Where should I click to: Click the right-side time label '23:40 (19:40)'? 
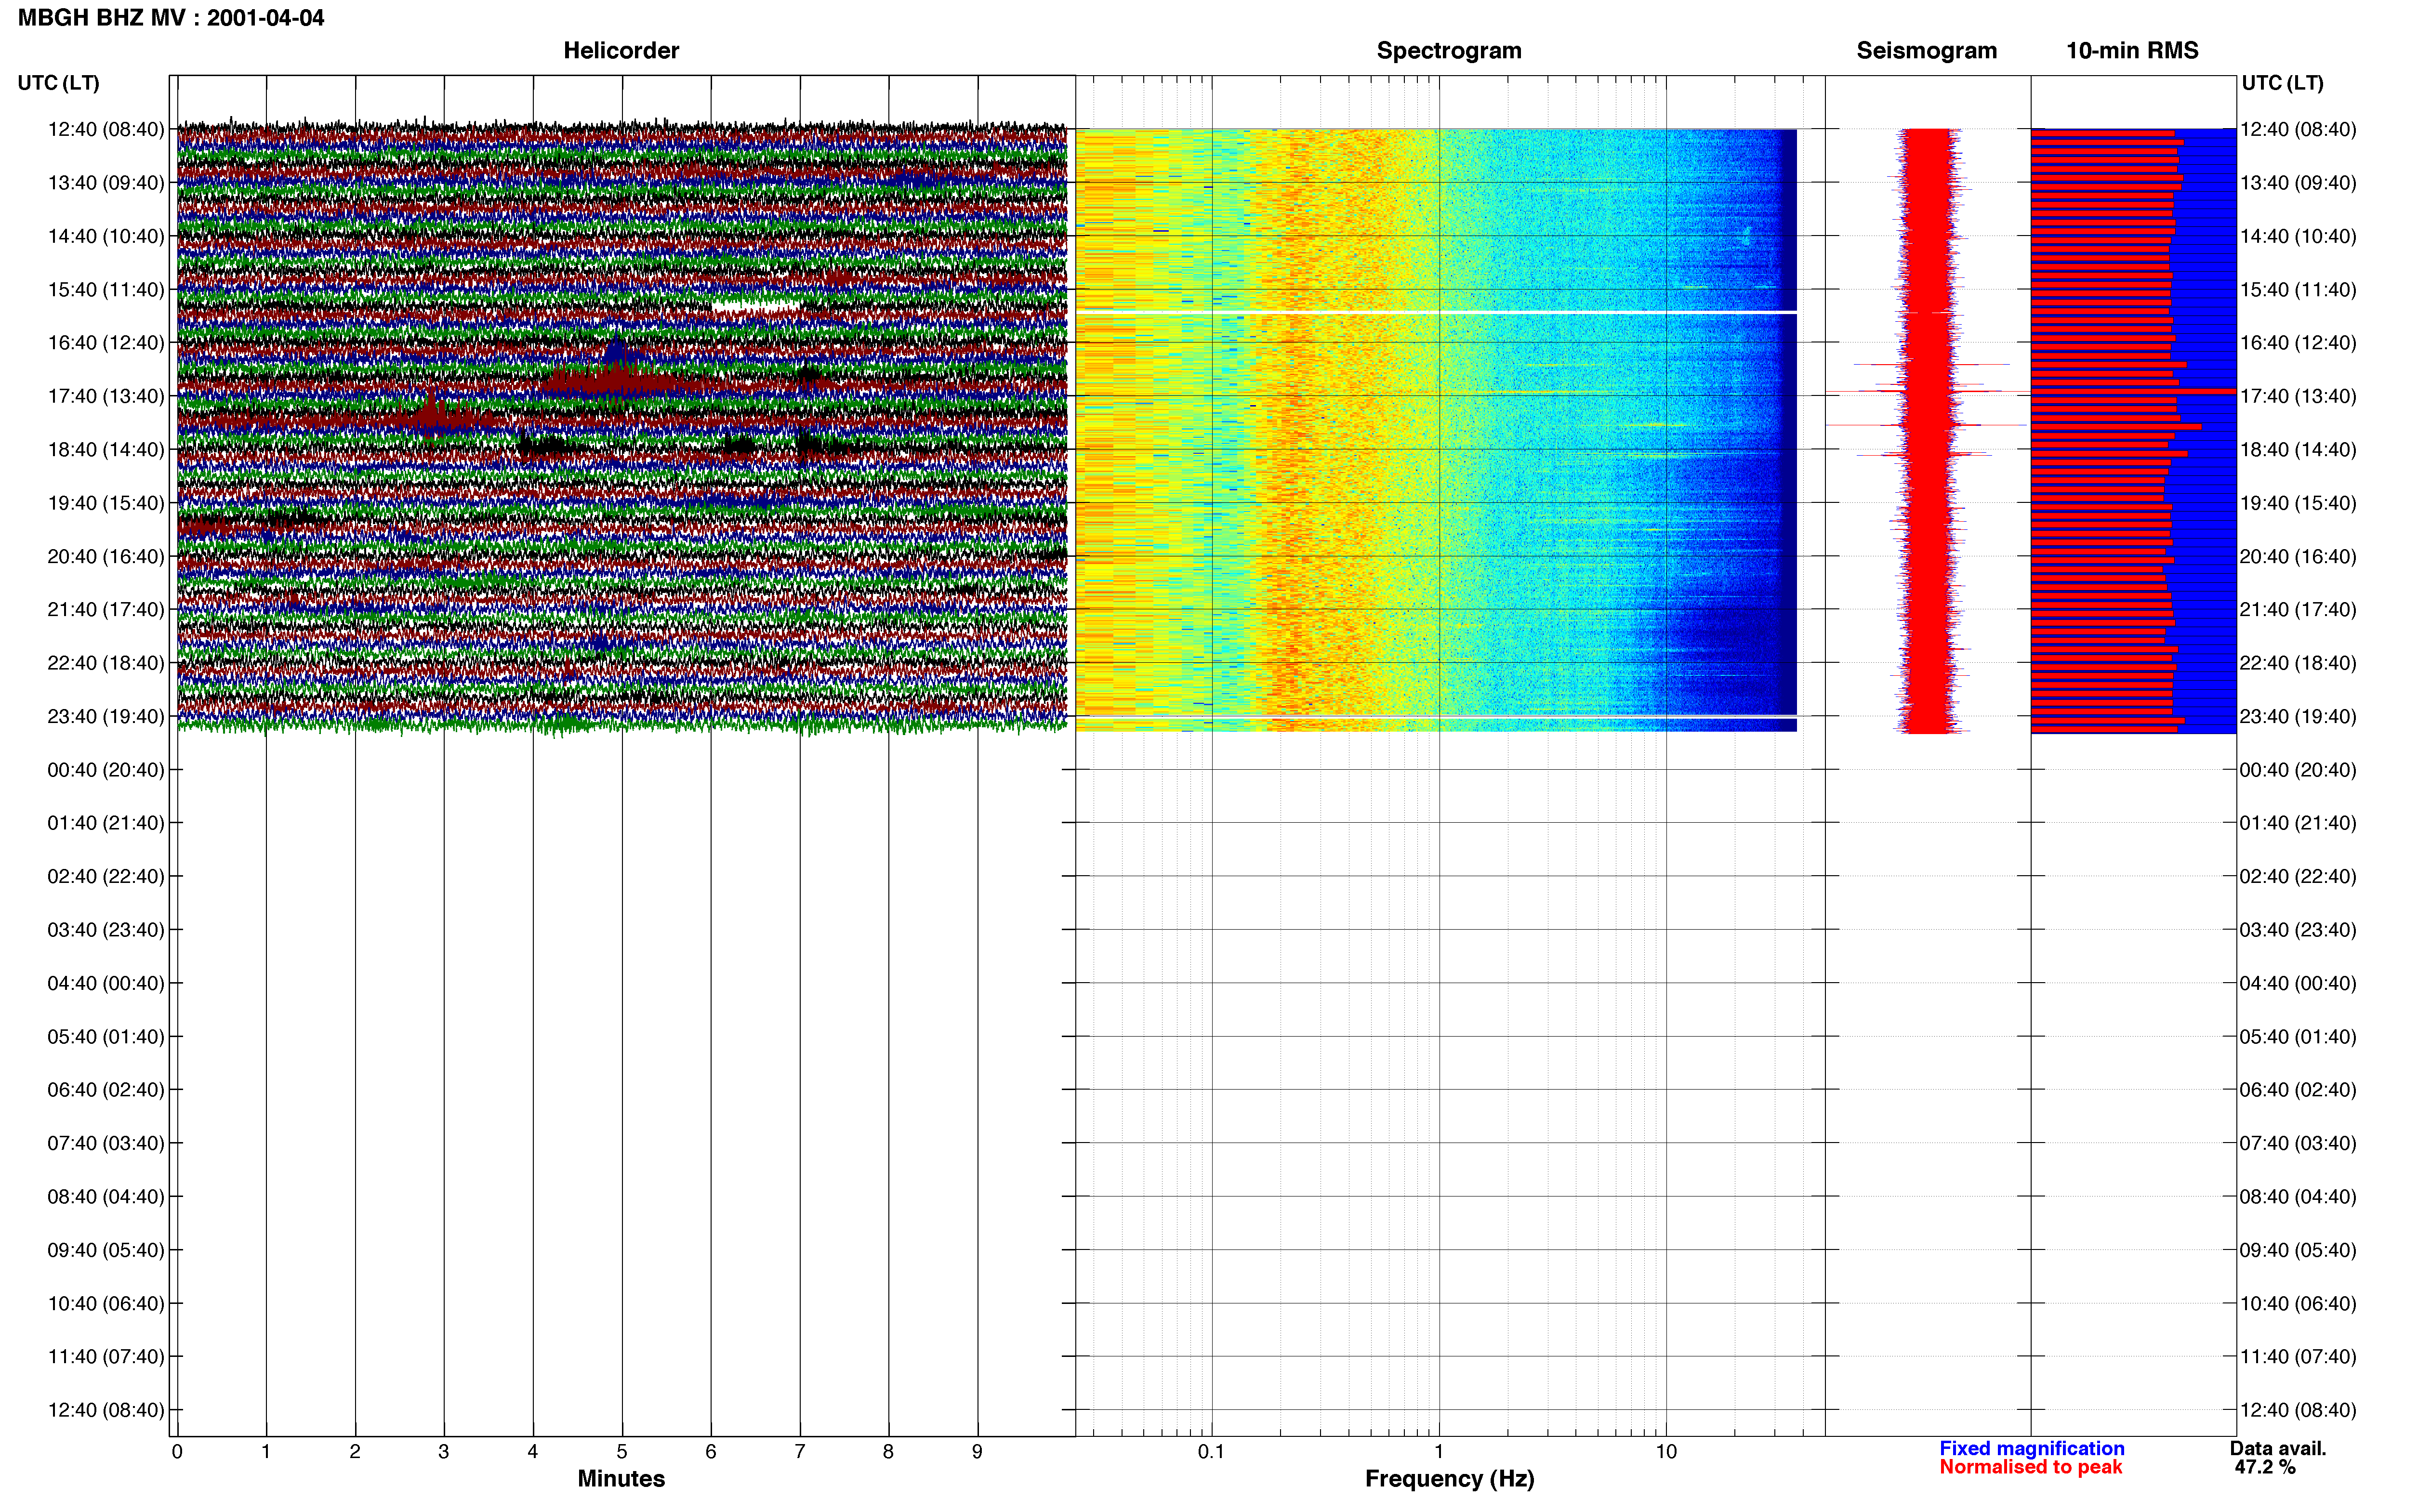[x=2298, y=716]
